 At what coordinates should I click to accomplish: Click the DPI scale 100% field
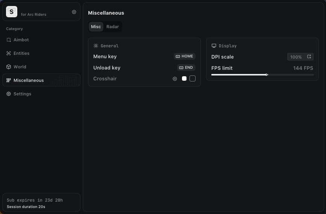[296, 57]
